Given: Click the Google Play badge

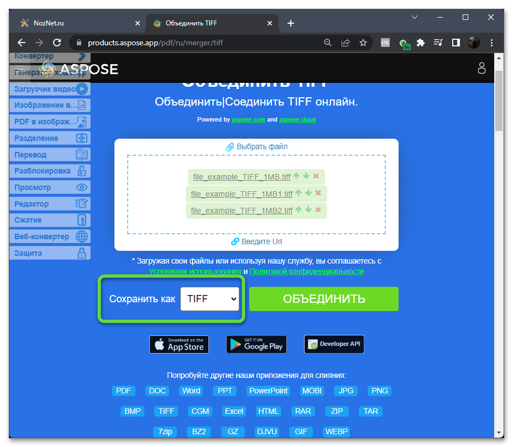Looking at the screenshot, I should pos(256,344).
